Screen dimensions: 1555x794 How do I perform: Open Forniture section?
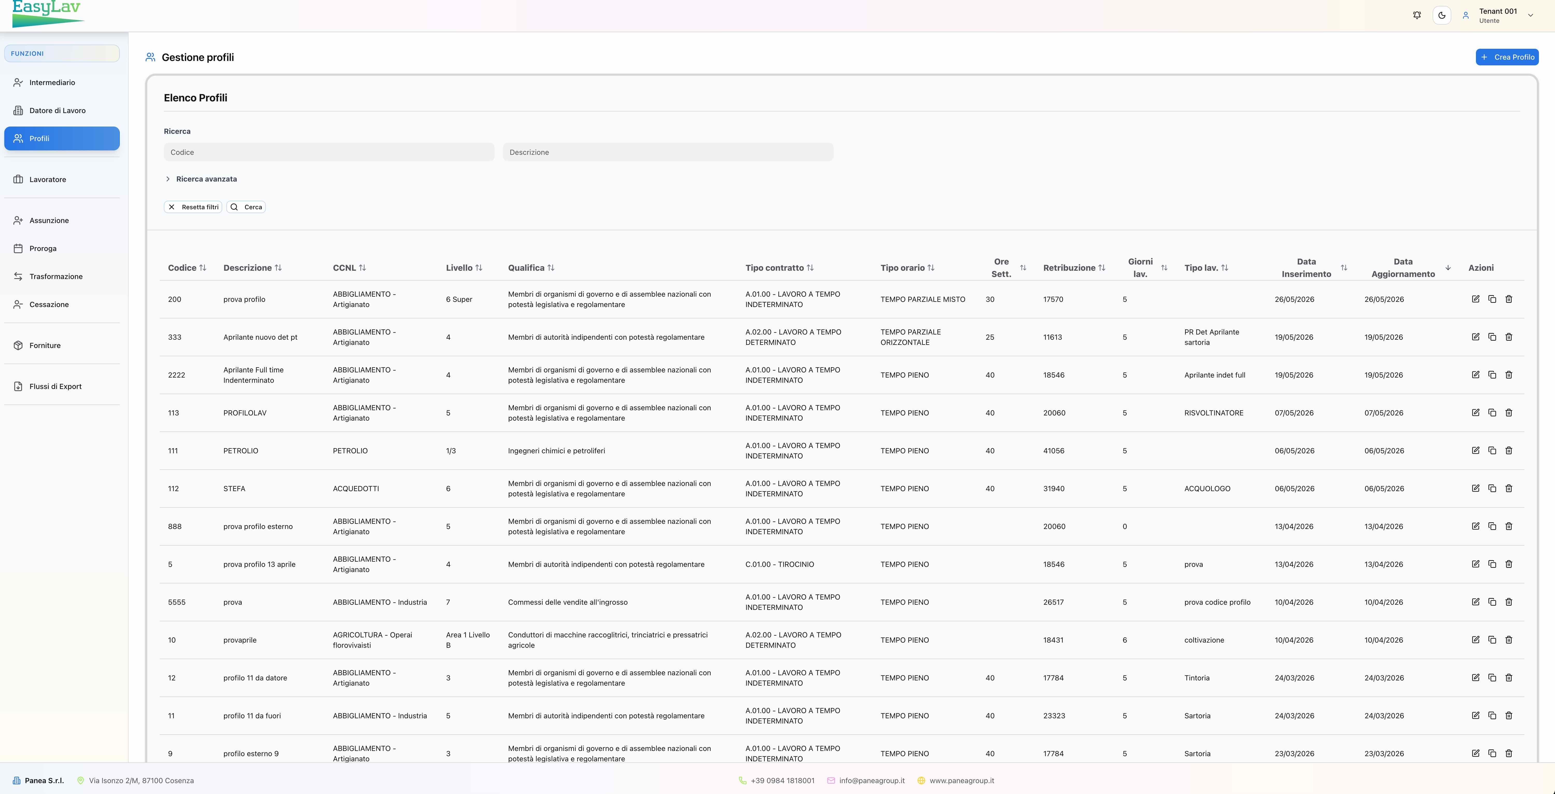click(x=61, y=345)
